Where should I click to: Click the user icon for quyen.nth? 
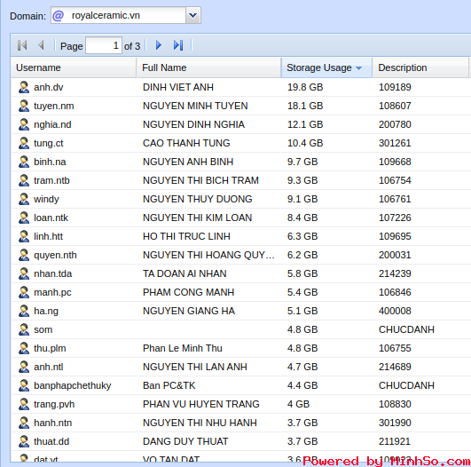tap(24, 255)
